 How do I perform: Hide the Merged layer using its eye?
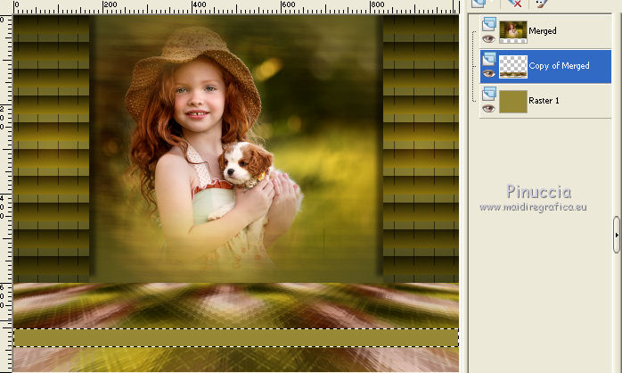(x=488, y=39)
